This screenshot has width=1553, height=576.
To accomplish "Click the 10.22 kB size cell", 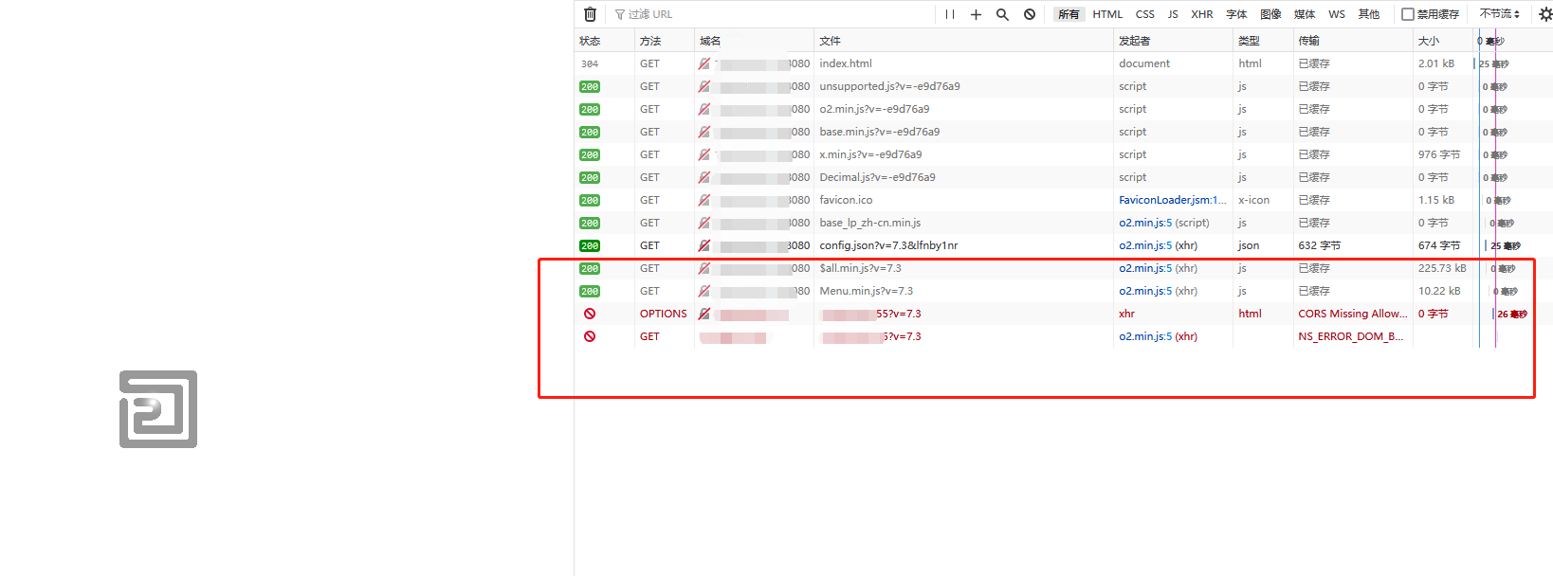I will click(1439, 291).
